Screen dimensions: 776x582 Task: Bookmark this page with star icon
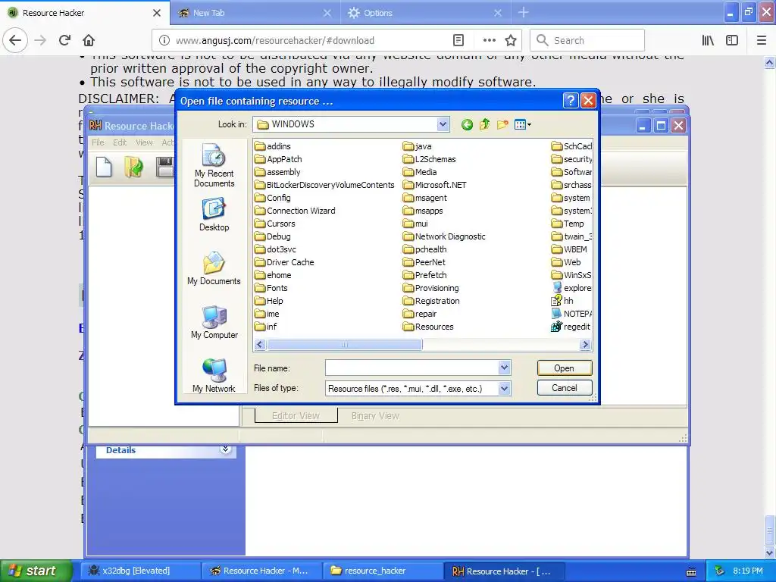point(511,40)
